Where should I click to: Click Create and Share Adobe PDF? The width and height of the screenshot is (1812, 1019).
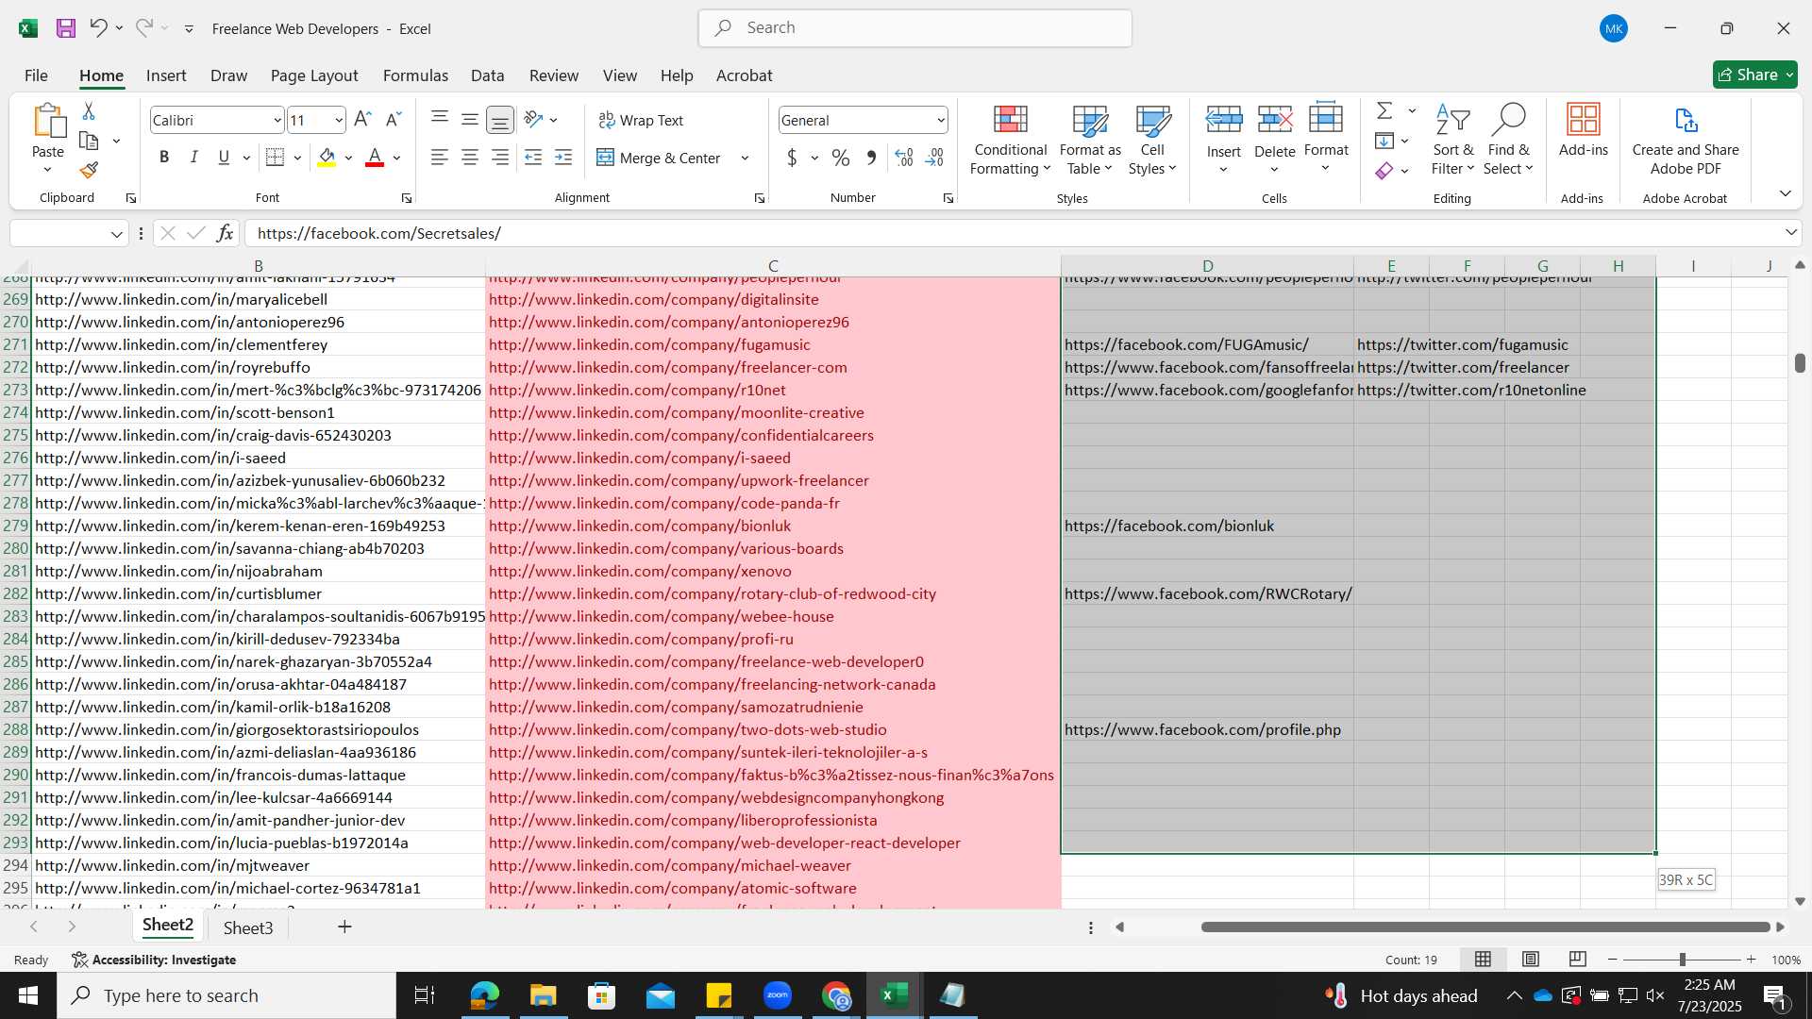click(1686, 140)
